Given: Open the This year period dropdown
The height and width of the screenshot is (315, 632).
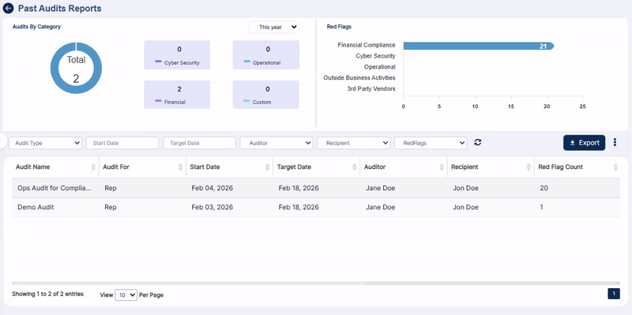Looking at the screenshot, I should (274, 27).
